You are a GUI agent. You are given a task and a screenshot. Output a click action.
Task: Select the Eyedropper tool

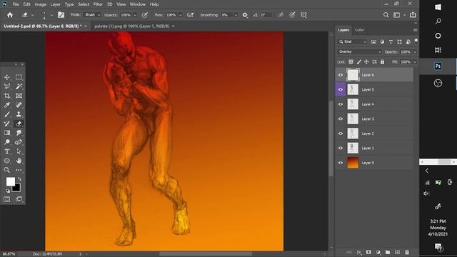tap(7, 105)
